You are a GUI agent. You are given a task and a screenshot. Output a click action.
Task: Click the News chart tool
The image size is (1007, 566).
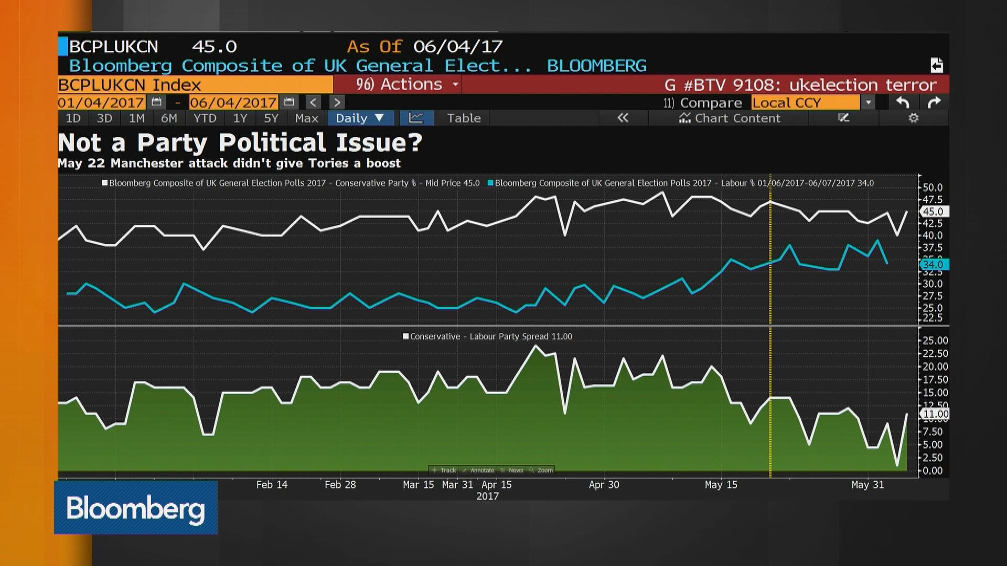coord(512,470)
